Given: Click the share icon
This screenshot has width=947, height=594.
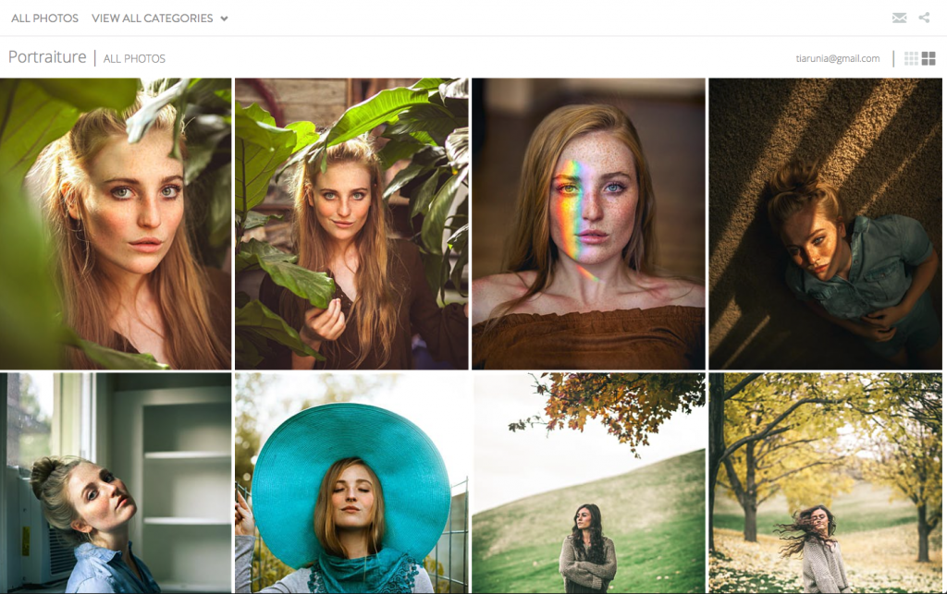Looking at the screenshot, I should pyautogui.click(x=924, y=18).
